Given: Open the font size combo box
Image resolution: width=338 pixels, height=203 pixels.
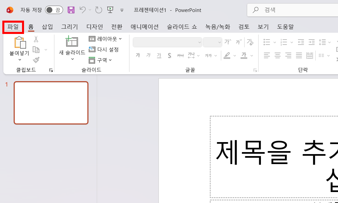Looking at the screenshot, I should pos(212,42).
